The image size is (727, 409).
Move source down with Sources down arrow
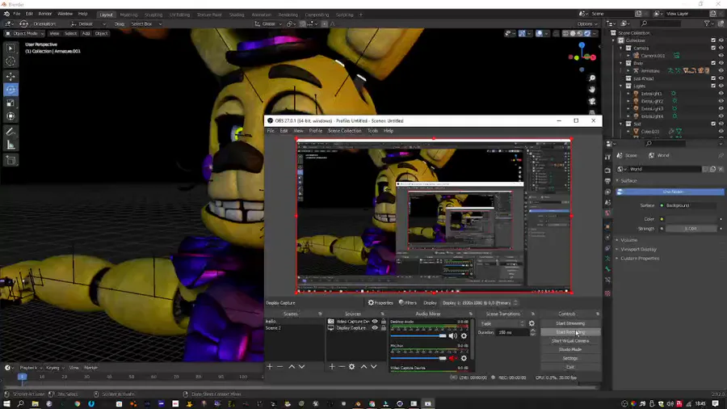pos(374,366)
